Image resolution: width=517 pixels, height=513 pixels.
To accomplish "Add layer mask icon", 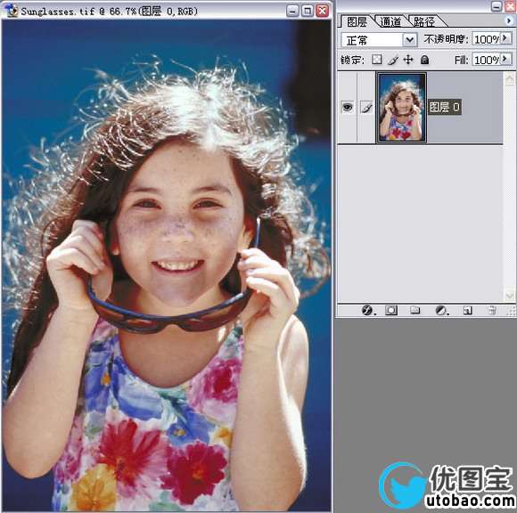I will coord(391,310).
